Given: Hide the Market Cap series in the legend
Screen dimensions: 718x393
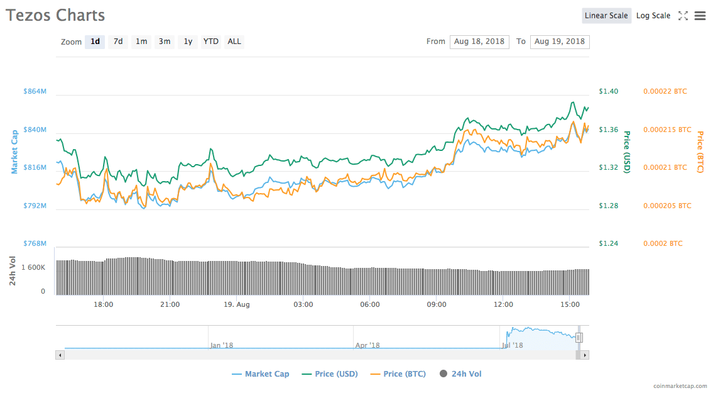Looking at the screenshot, I should point(260,374).
